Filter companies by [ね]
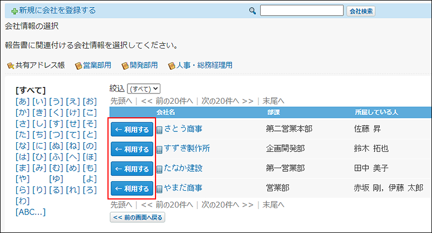The height and width of the screenshot is (233, 432). click(x=73, y=145)
